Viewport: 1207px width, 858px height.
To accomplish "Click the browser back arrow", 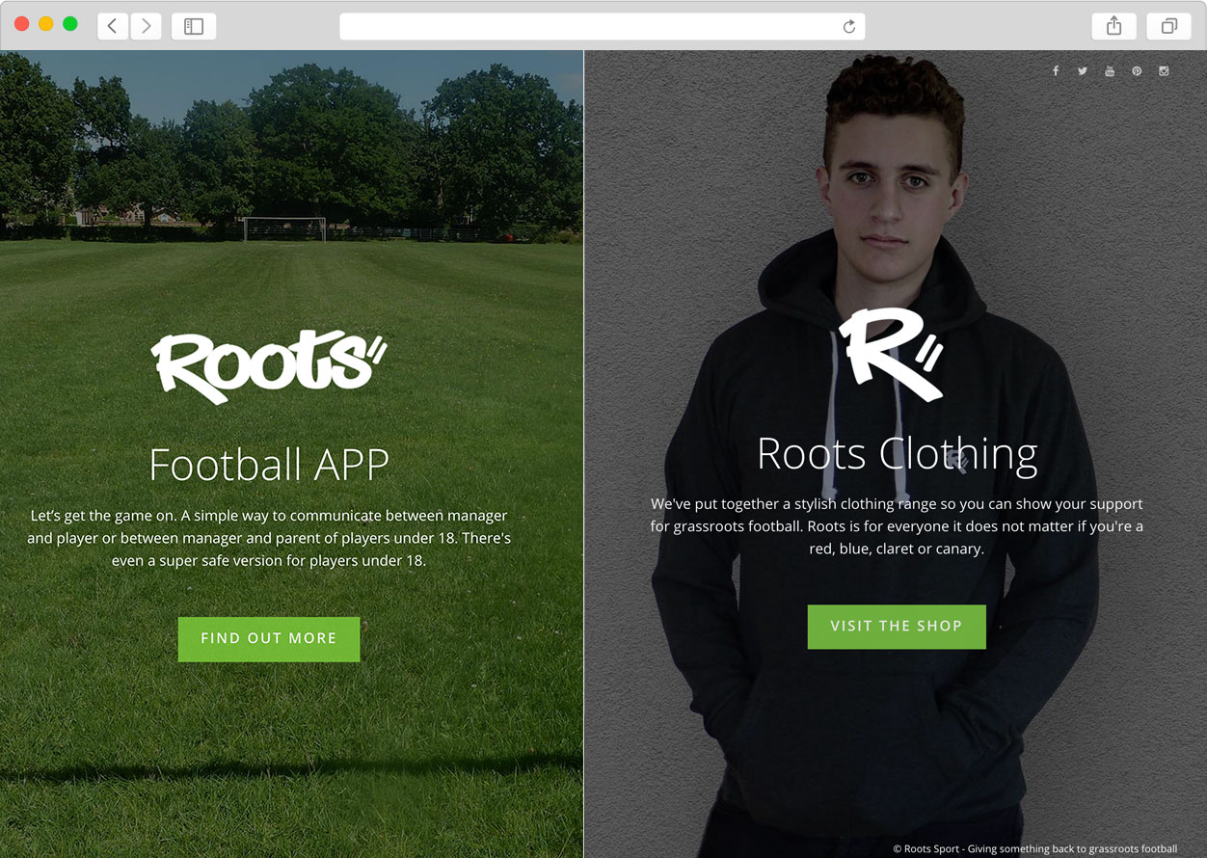I will tap(113, 26).
